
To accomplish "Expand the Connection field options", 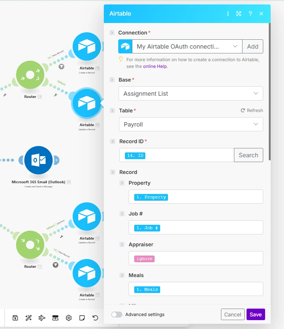I will (112, 33).
